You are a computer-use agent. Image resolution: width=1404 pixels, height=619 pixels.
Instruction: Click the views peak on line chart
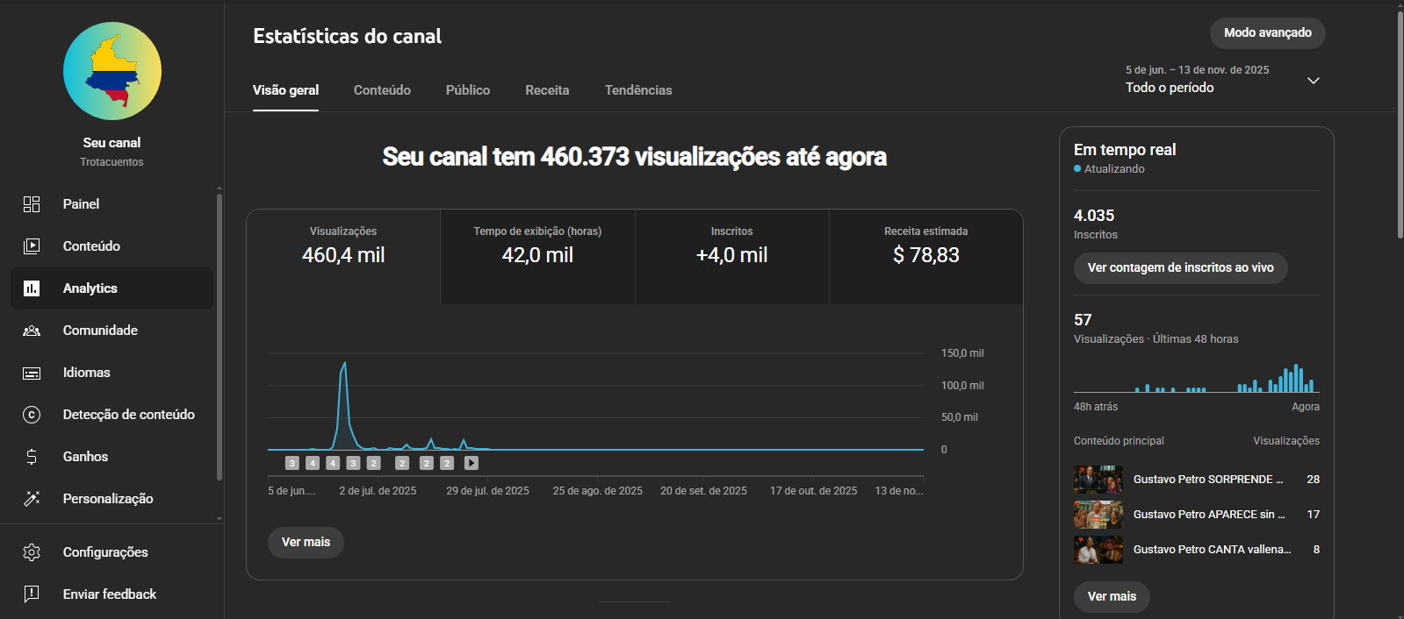click(x=344, y=363)
